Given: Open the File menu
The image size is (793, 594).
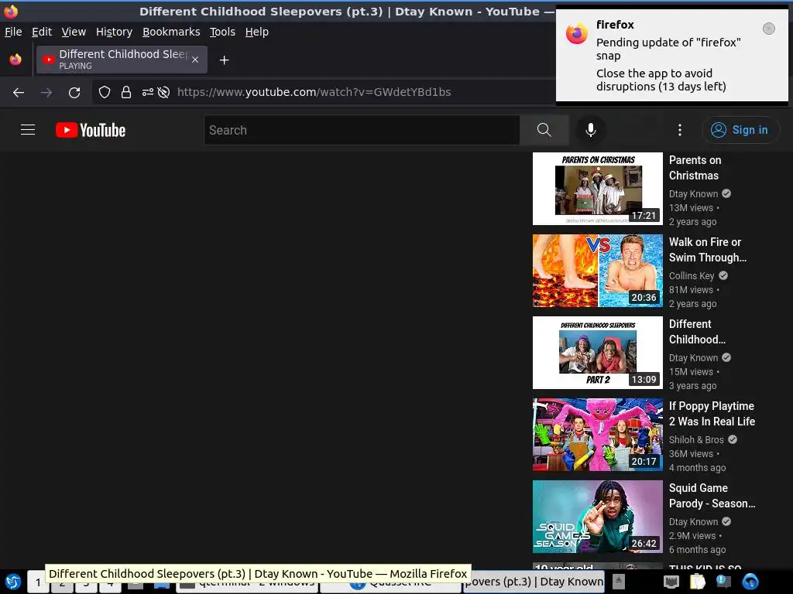Looking at the screenshot, I should tap(13, 32).
